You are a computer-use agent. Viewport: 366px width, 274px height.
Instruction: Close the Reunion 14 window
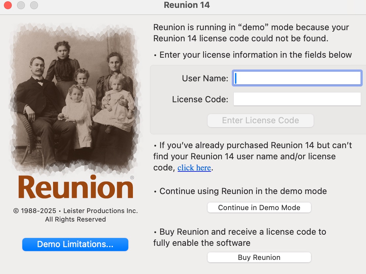[x=8, y=5]
